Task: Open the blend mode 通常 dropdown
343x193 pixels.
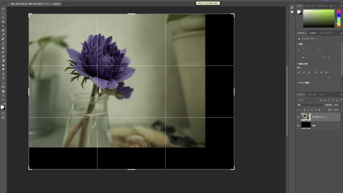Action: (x=310, y=105)
